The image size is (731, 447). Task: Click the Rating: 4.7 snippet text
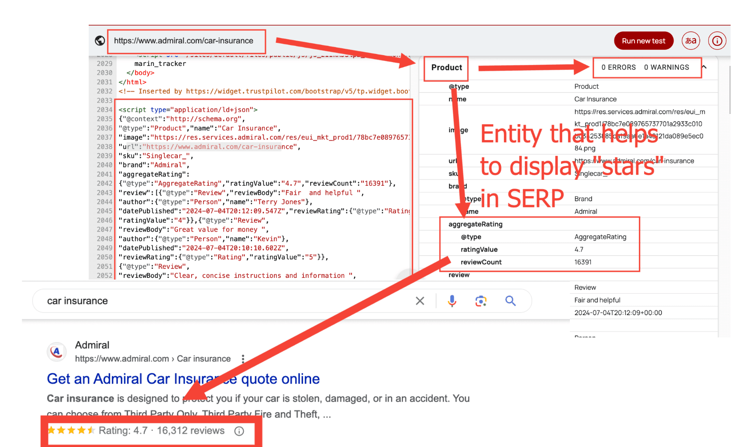123,431
